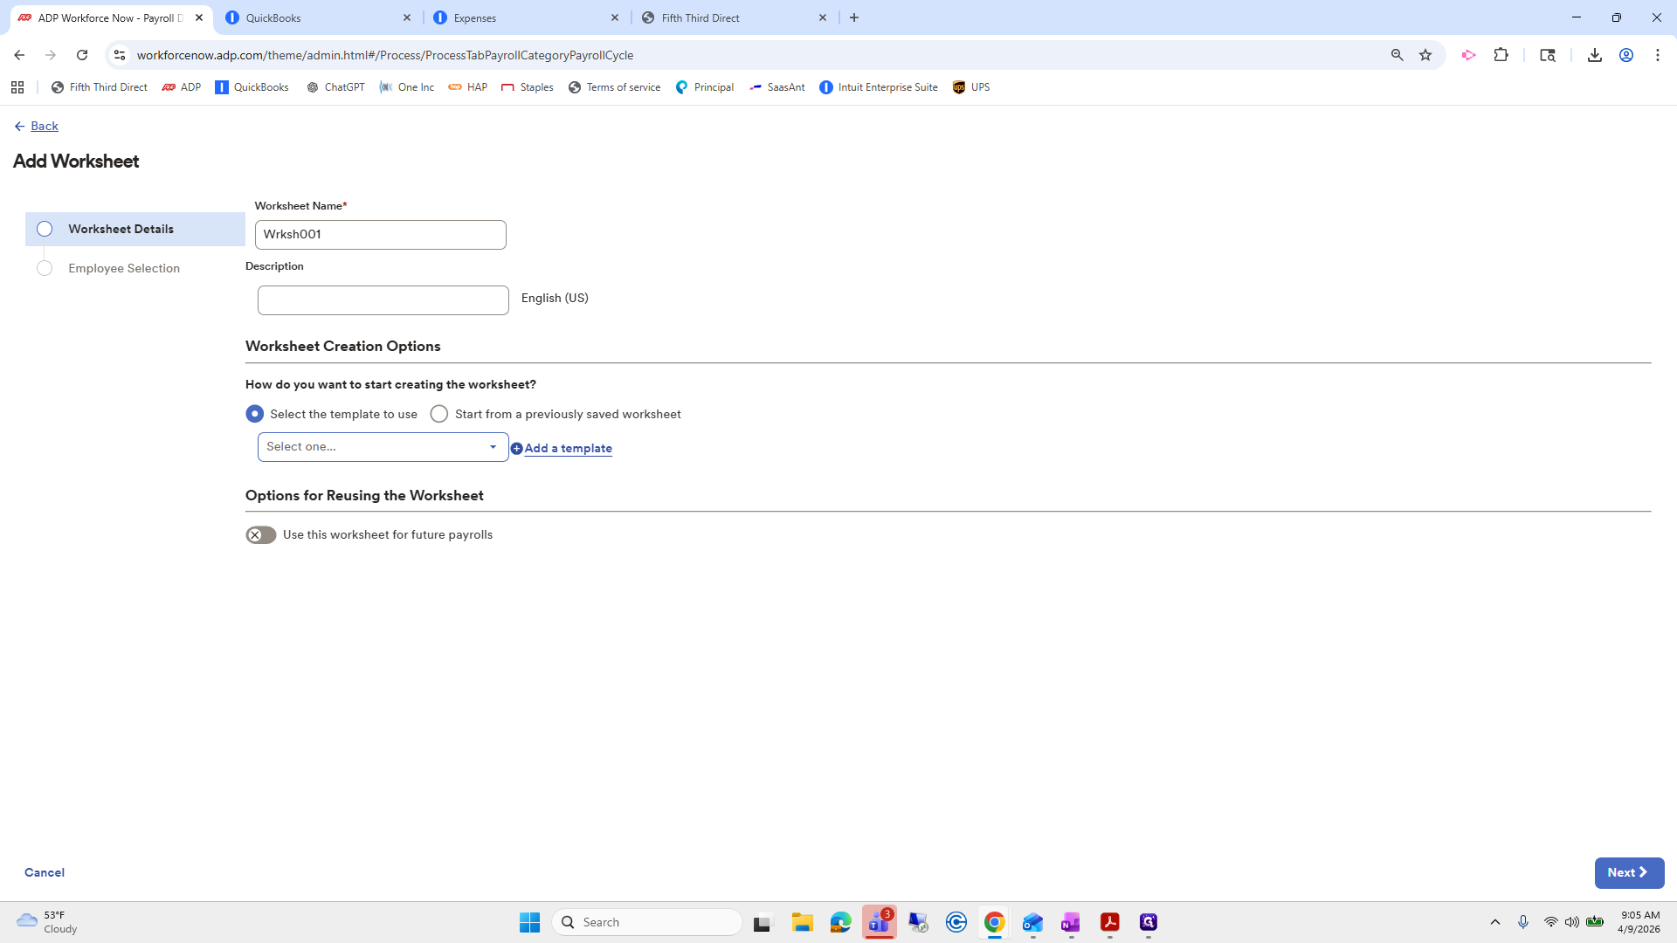
Task: Open the volume speaker icon
Action: 1571,922
